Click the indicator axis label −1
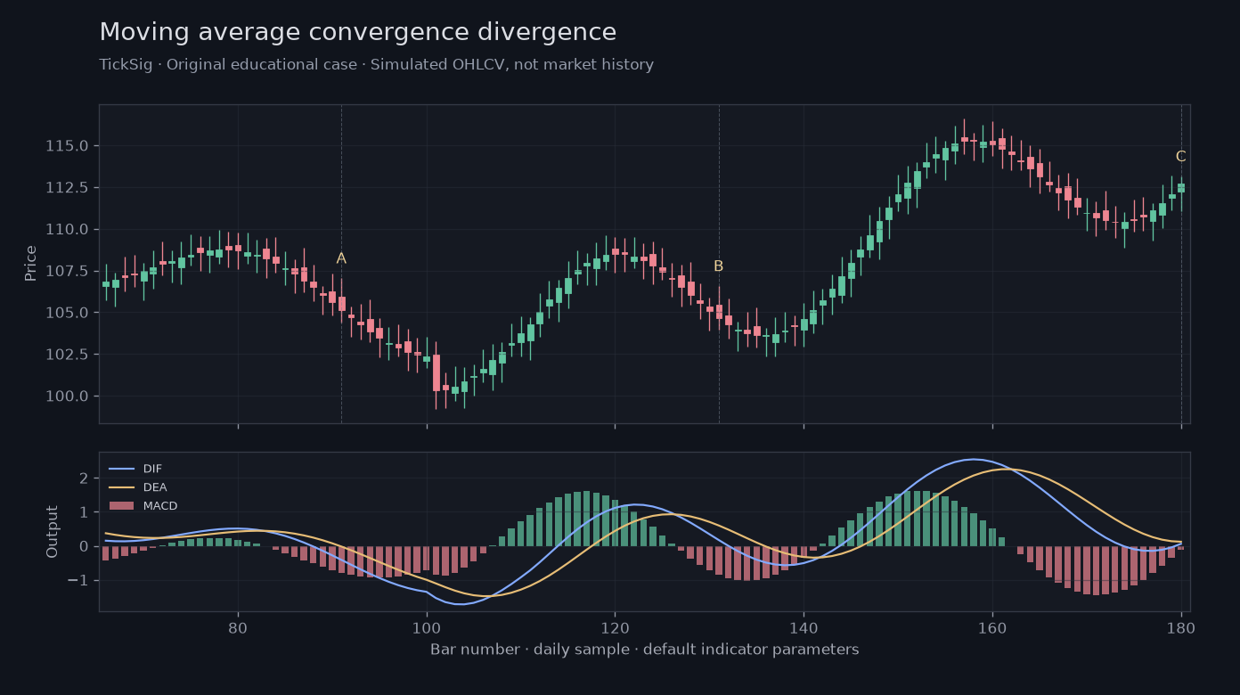 click(x=77, y=581)
